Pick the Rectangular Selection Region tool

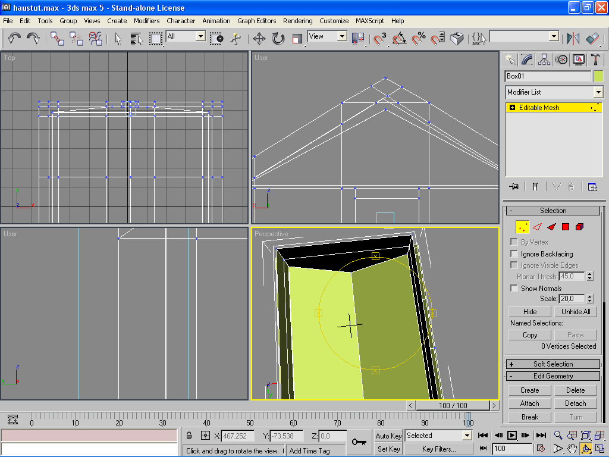point(156,39)
